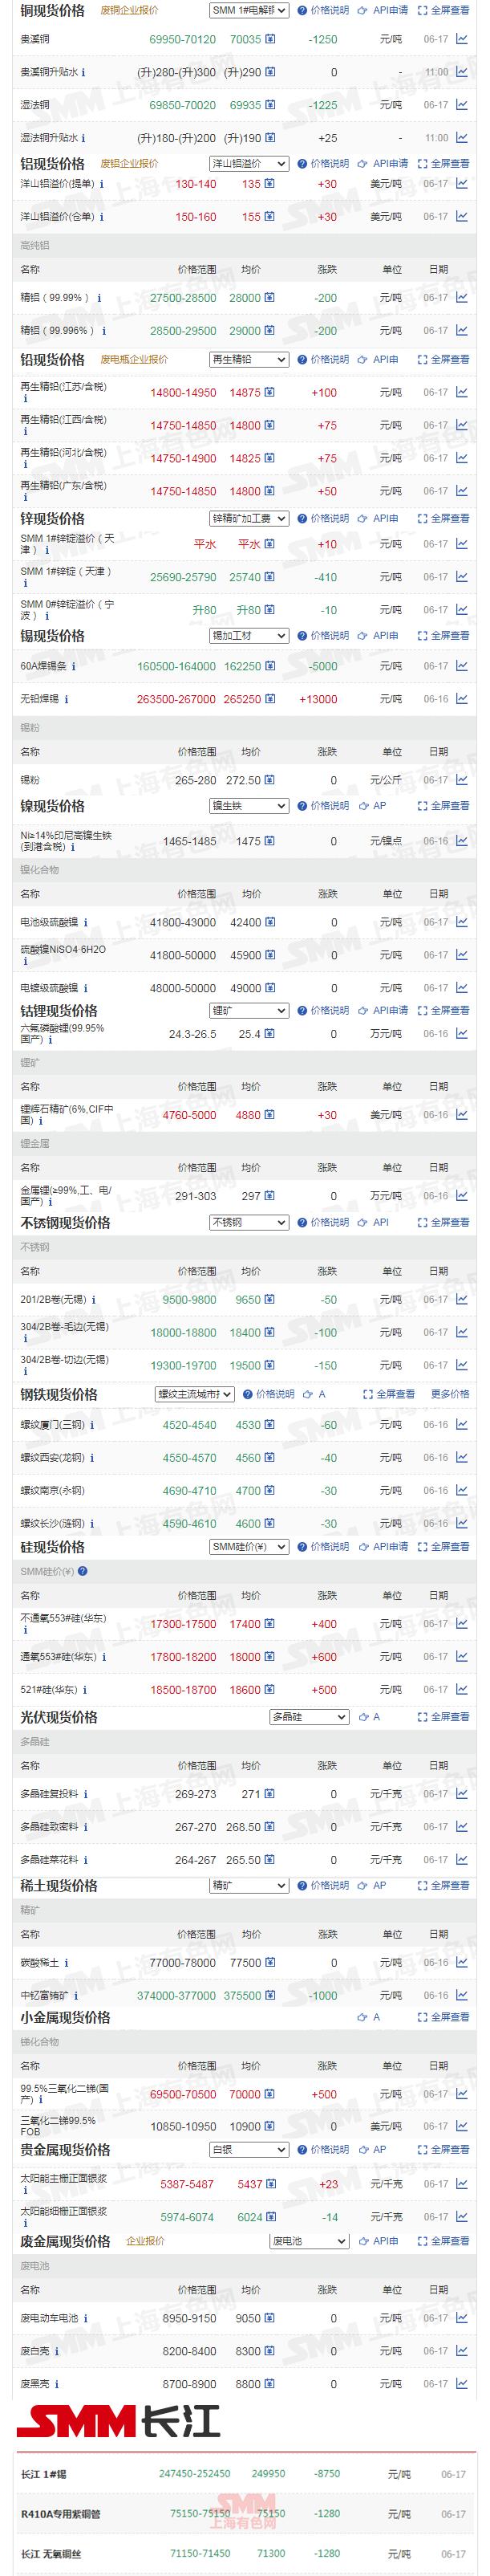This screenshot has width=490, height=2576.
Task: Open the 再生精铅 dropdown in 铅现货价格
Action: [x=249, y=359]
